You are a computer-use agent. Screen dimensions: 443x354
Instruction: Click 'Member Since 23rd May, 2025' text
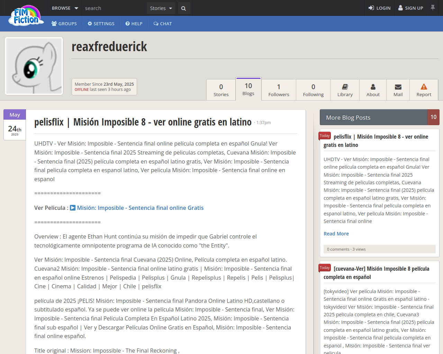[x=104, y=84]
